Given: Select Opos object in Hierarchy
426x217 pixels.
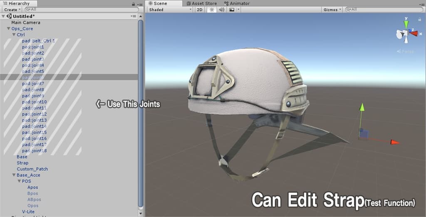Looking at the screenshot, I should [32, 206].
